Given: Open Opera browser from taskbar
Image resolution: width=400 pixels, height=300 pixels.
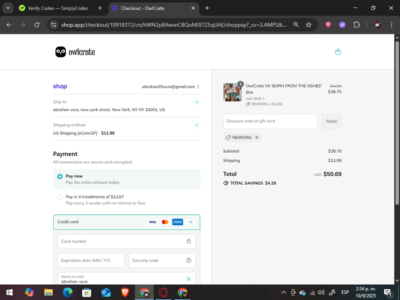Looking at the screenshot, I should click(x=163, y=293).
